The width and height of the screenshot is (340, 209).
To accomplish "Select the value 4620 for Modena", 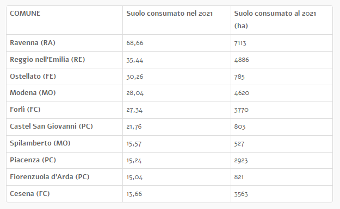I will pyautogui.click(x=242, y=93).
